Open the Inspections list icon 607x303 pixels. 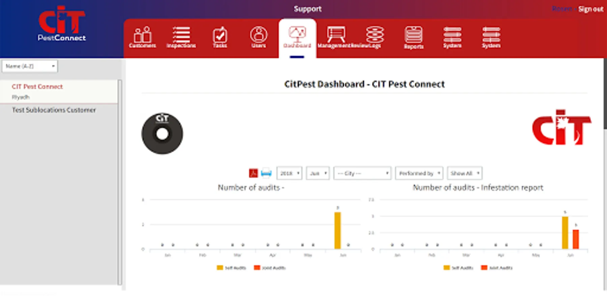point(181,37)
